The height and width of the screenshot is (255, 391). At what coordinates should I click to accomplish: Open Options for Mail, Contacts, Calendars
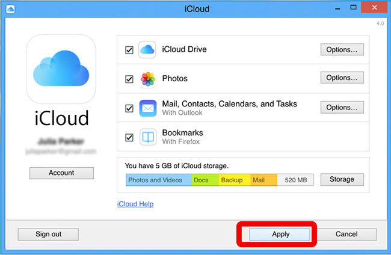pyautogui.click(x=342, y=108)
